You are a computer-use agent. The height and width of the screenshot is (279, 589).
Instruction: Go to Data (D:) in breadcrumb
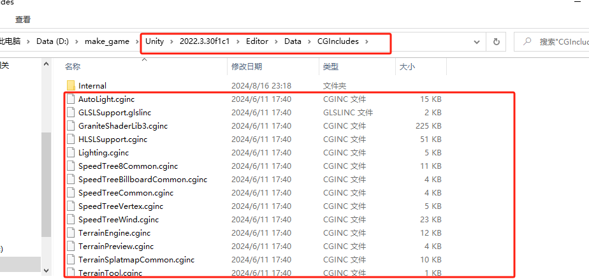coord(52,41)
